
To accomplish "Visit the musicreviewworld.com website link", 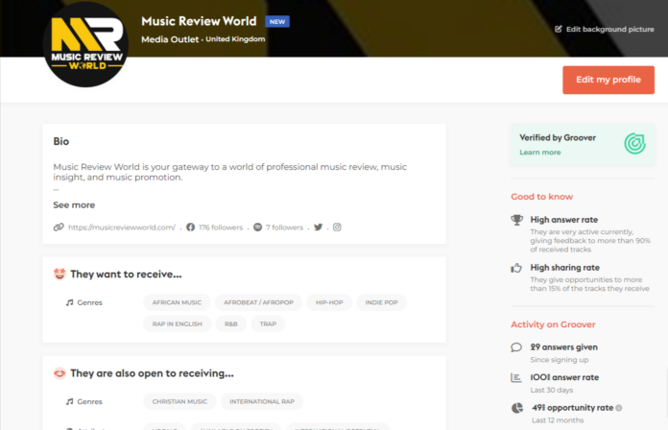I will (x=121, y=227).
